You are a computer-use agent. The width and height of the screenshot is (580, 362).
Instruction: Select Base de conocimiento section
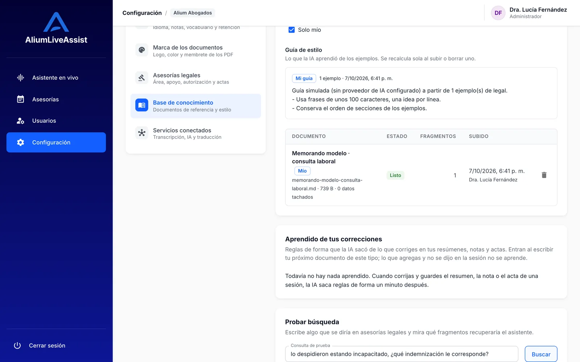coord(196,106)
